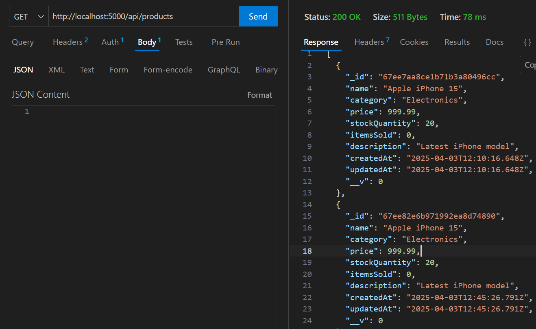Click the request URL field
This screenshot has width=536, height=329.
[x=144, y=17]
